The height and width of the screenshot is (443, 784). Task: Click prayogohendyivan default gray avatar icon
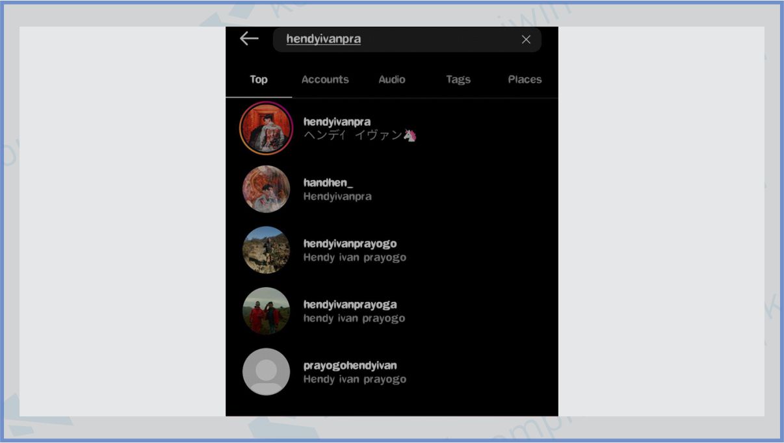pyautogui.click(x=266, y=372)
